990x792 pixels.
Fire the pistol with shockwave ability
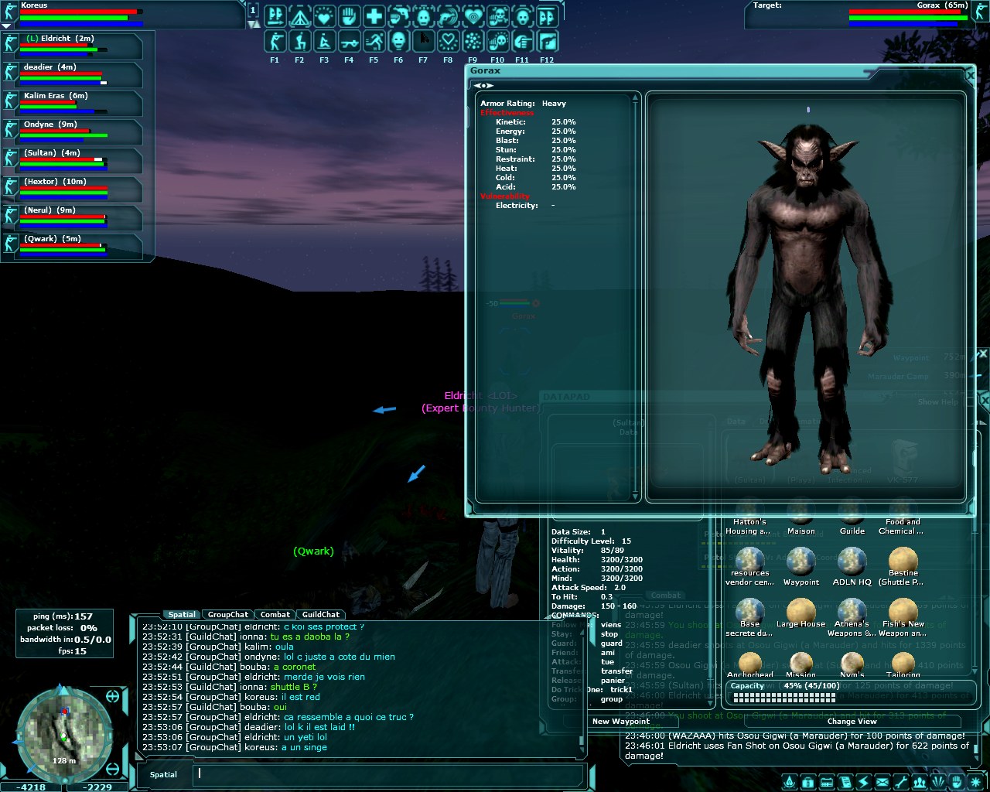tap(448, 16)
